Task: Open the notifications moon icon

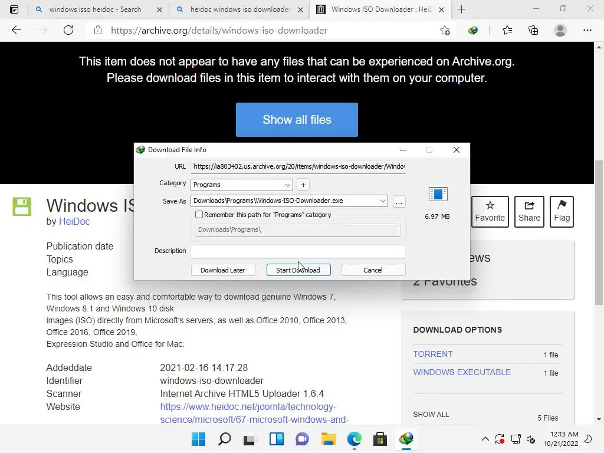Action: pyautogui.click(x=588, y=439)
